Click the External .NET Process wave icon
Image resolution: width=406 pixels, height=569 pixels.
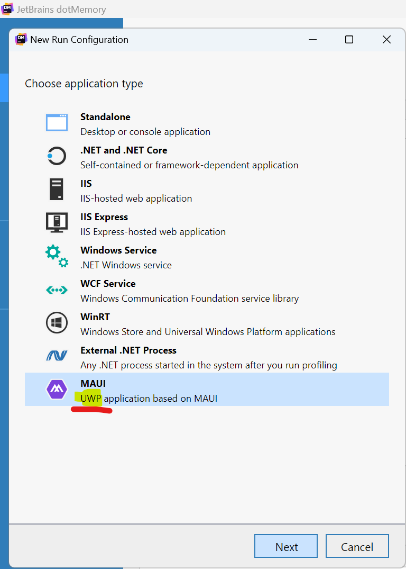click(57, 355)
